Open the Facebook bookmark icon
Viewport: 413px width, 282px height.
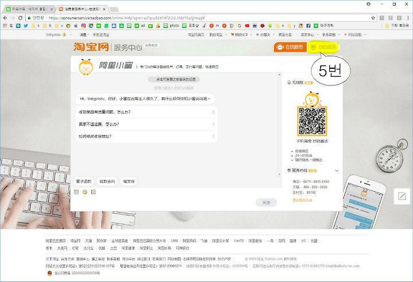(308, 26)
